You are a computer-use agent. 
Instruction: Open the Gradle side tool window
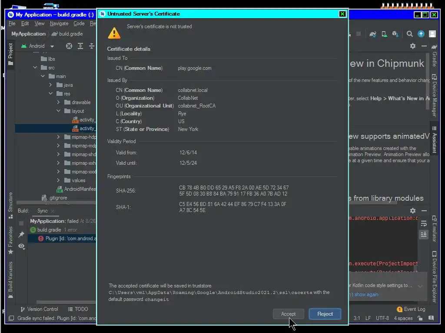pyautogui.click(x=434, y=55)
